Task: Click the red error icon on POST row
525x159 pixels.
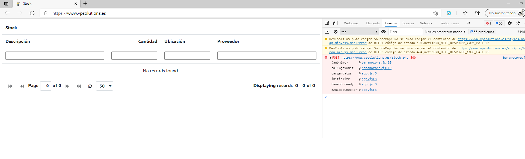Action: pos(326,58)
